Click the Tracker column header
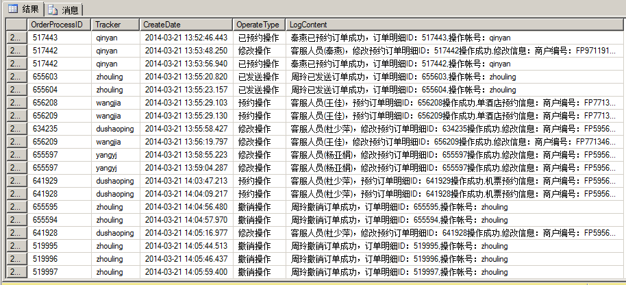The width and height of the screenshot is (626, 285). click(116, 25)
